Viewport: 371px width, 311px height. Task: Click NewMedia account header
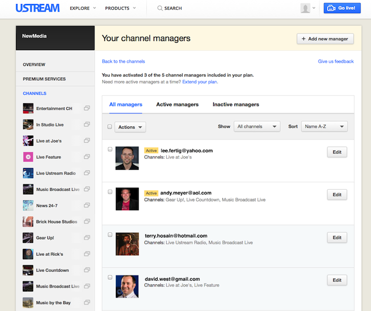pyautogui.click(x=55, y=38)
